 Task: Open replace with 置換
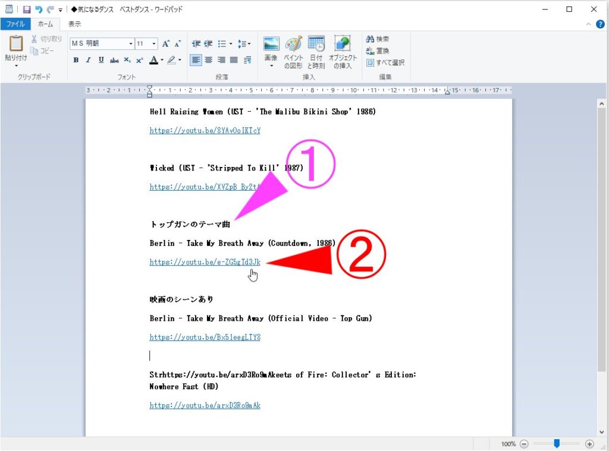pos(378,51)
